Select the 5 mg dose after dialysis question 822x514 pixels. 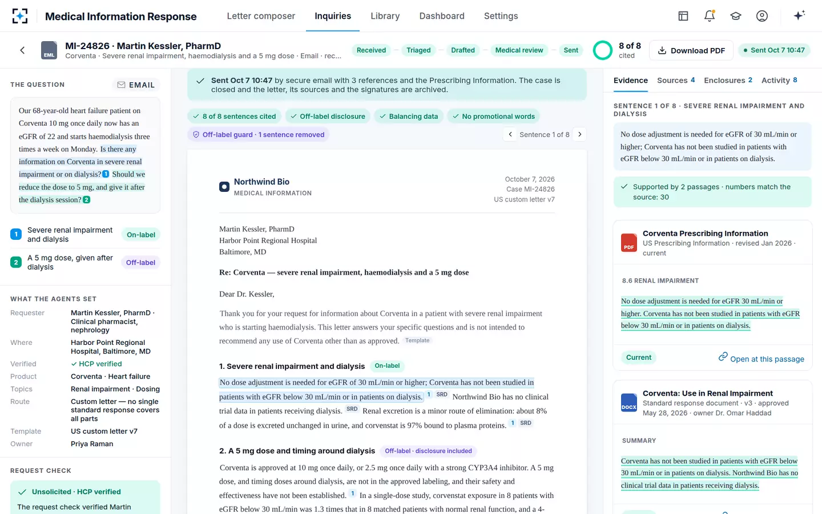click(x=86, y=263)
